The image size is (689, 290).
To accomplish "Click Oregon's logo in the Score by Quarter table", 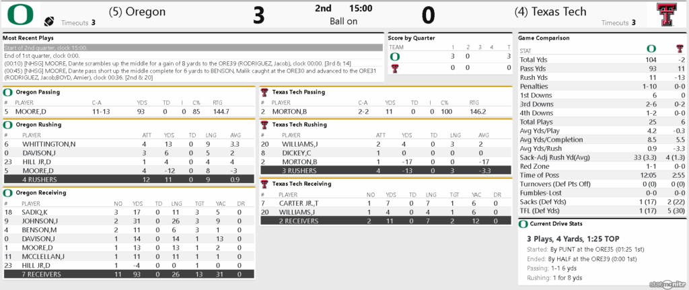I will [394, 57].
